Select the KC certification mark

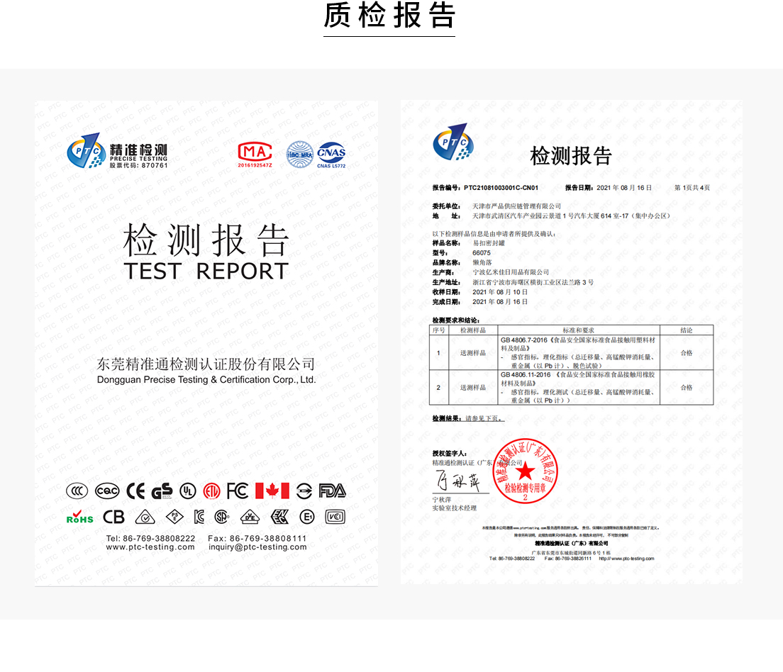point(199,517)
